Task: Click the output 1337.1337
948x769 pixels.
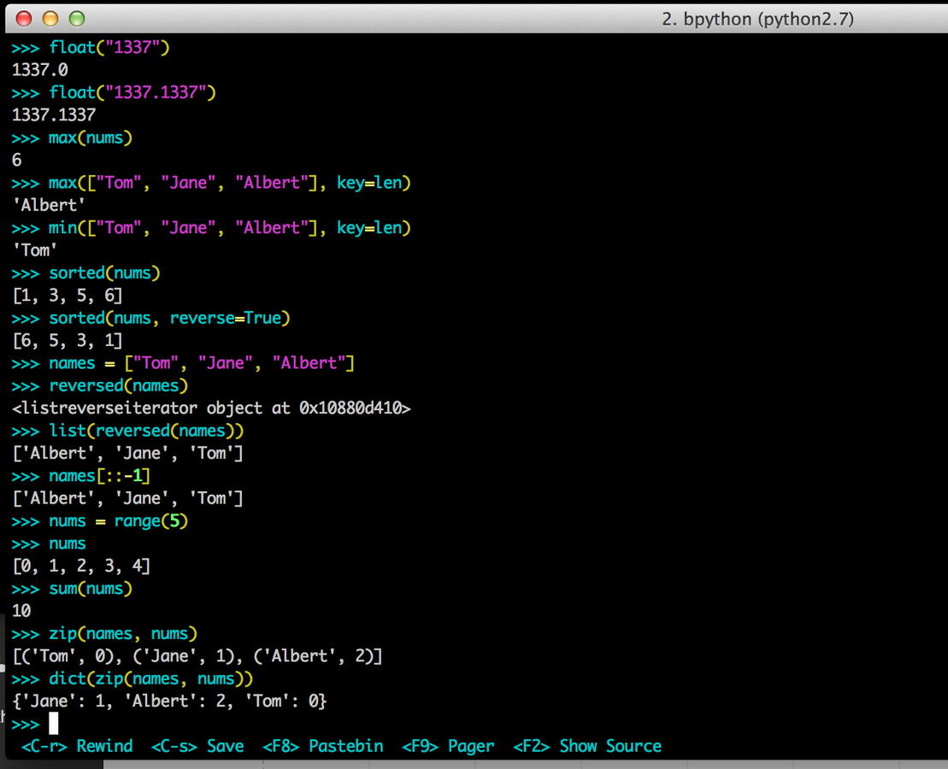Action: click(x=54, y=114)
